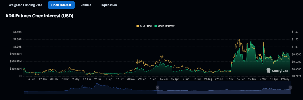
Task: Click the ADA Futures Open Interest title
Action: (x=39, y=16)
